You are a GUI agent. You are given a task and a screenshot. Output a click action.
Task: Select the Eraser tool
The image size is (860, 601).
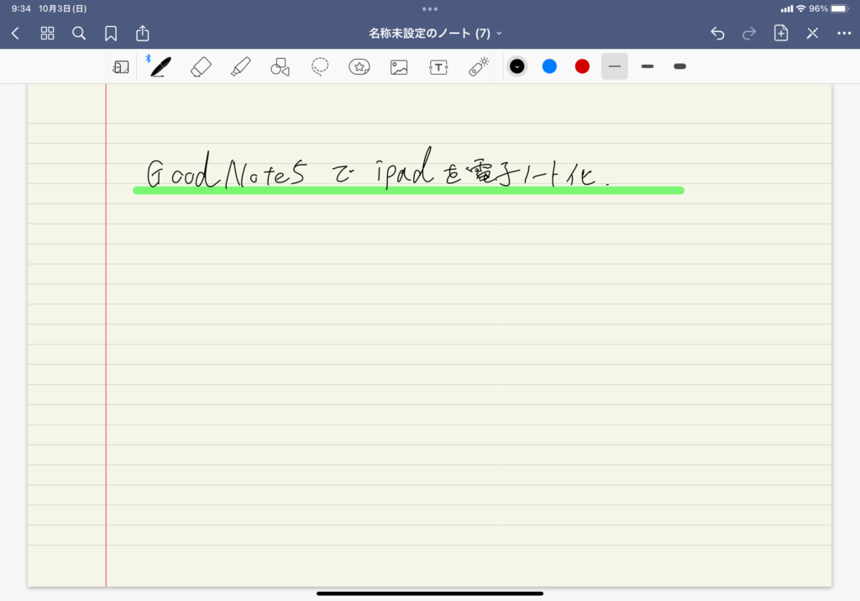[x=201, y=67]
